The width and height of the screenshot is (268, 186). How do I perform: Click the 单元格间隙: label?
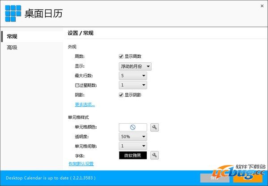point(86,146)
